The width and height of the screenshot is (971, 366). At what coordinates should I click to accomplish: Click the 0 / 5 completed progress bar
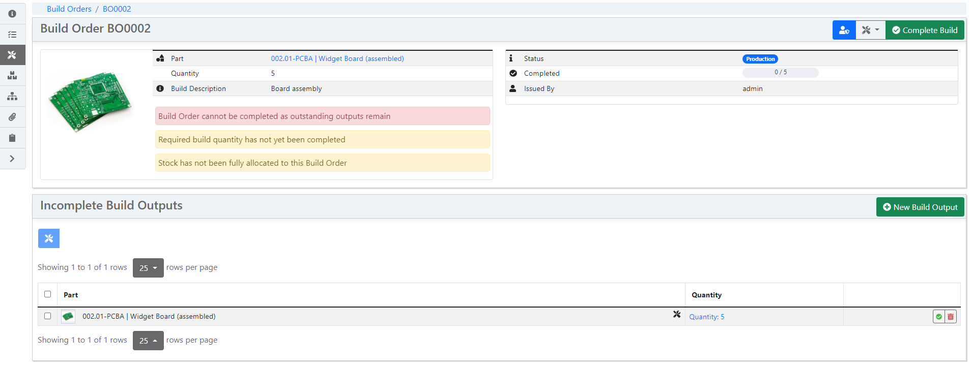780,73
